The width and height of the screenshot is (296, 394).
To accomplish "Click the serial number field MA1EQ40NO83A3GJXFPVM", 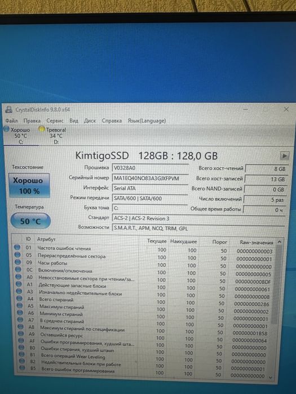I will (x=150, y=178).
